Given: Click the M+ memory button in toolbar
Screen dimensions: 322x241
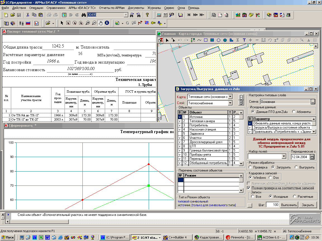Looking at the screenshot, I should [195, 15].
